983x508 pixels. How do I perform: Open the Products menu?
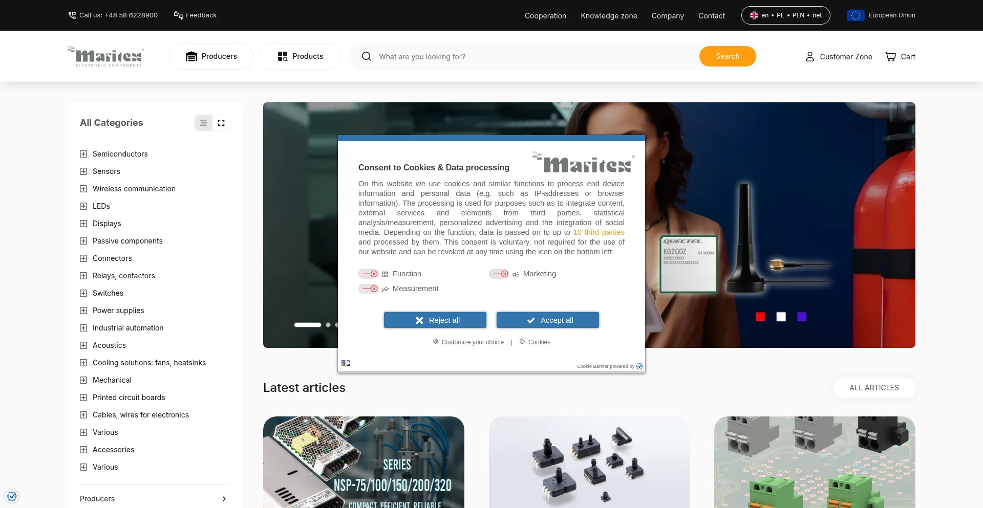(x=300, y=56)
